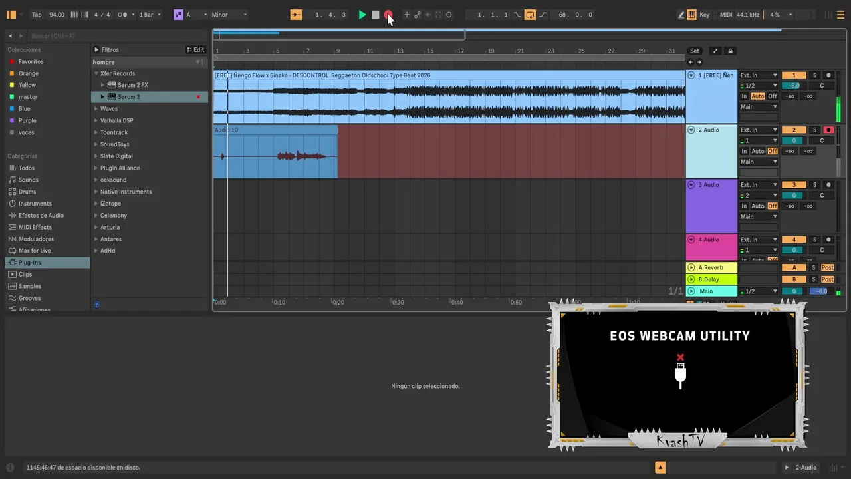
Task: Deactivate track 2 via its number button
Action: click(794, 130)
